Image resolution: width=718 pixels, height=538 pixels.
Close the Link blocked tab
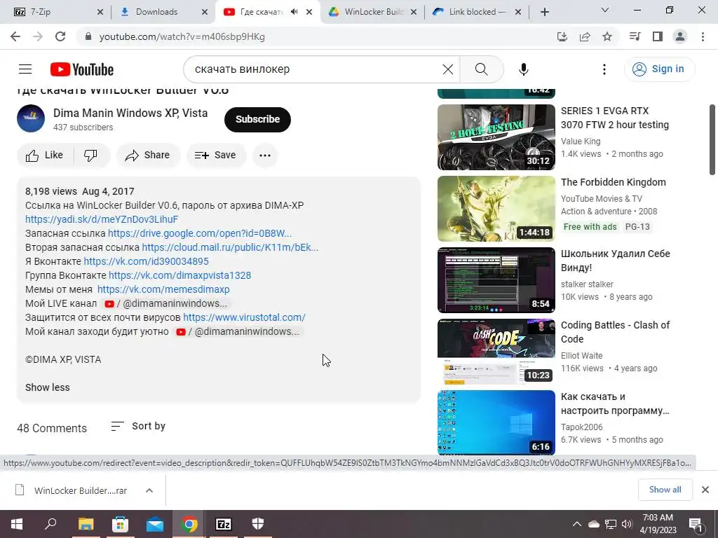(518, 12)
